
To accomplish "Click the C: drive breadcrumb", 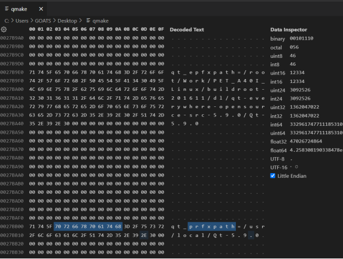I will click(x=6, y=20).
